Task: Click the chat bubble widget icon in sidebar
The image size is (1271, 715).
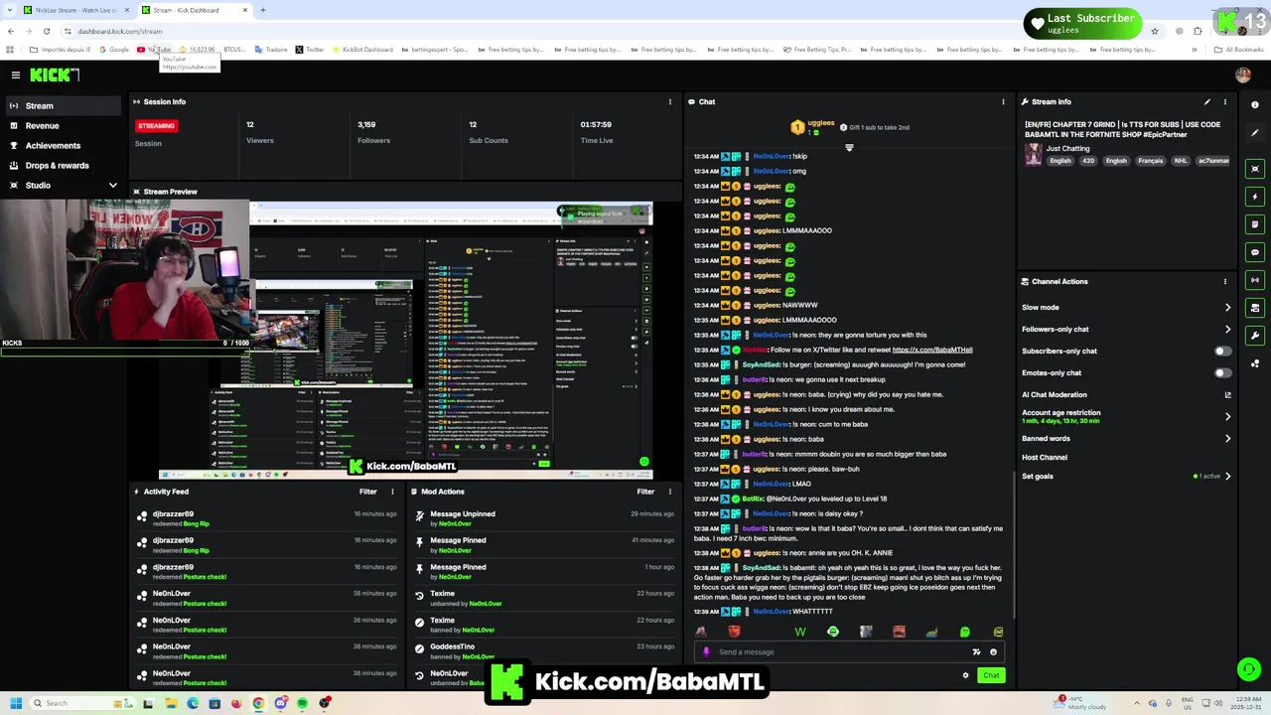Action: coord(1255,252)
